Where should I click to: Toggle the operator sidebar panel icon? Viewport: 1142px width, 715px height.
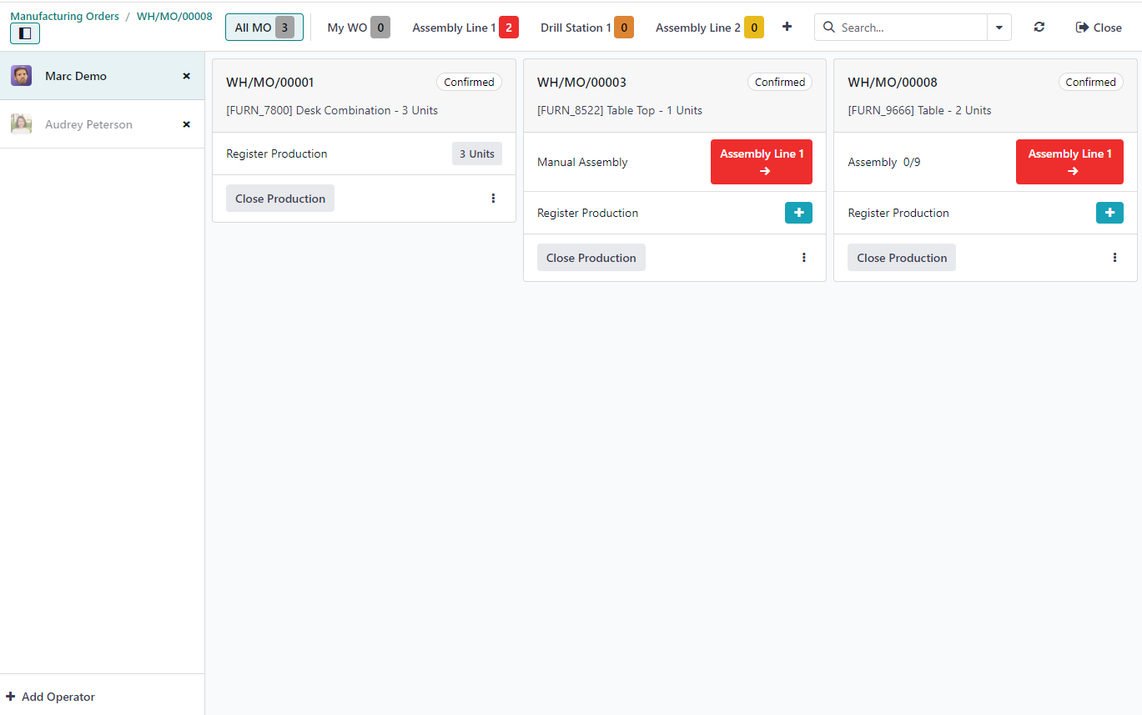[25, 33]
